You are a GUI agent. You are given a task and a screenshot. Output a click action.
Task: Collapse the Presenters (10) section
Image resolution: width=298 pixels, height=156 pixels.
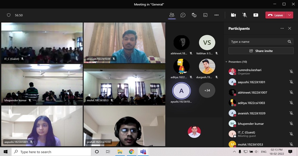point(226,62)
